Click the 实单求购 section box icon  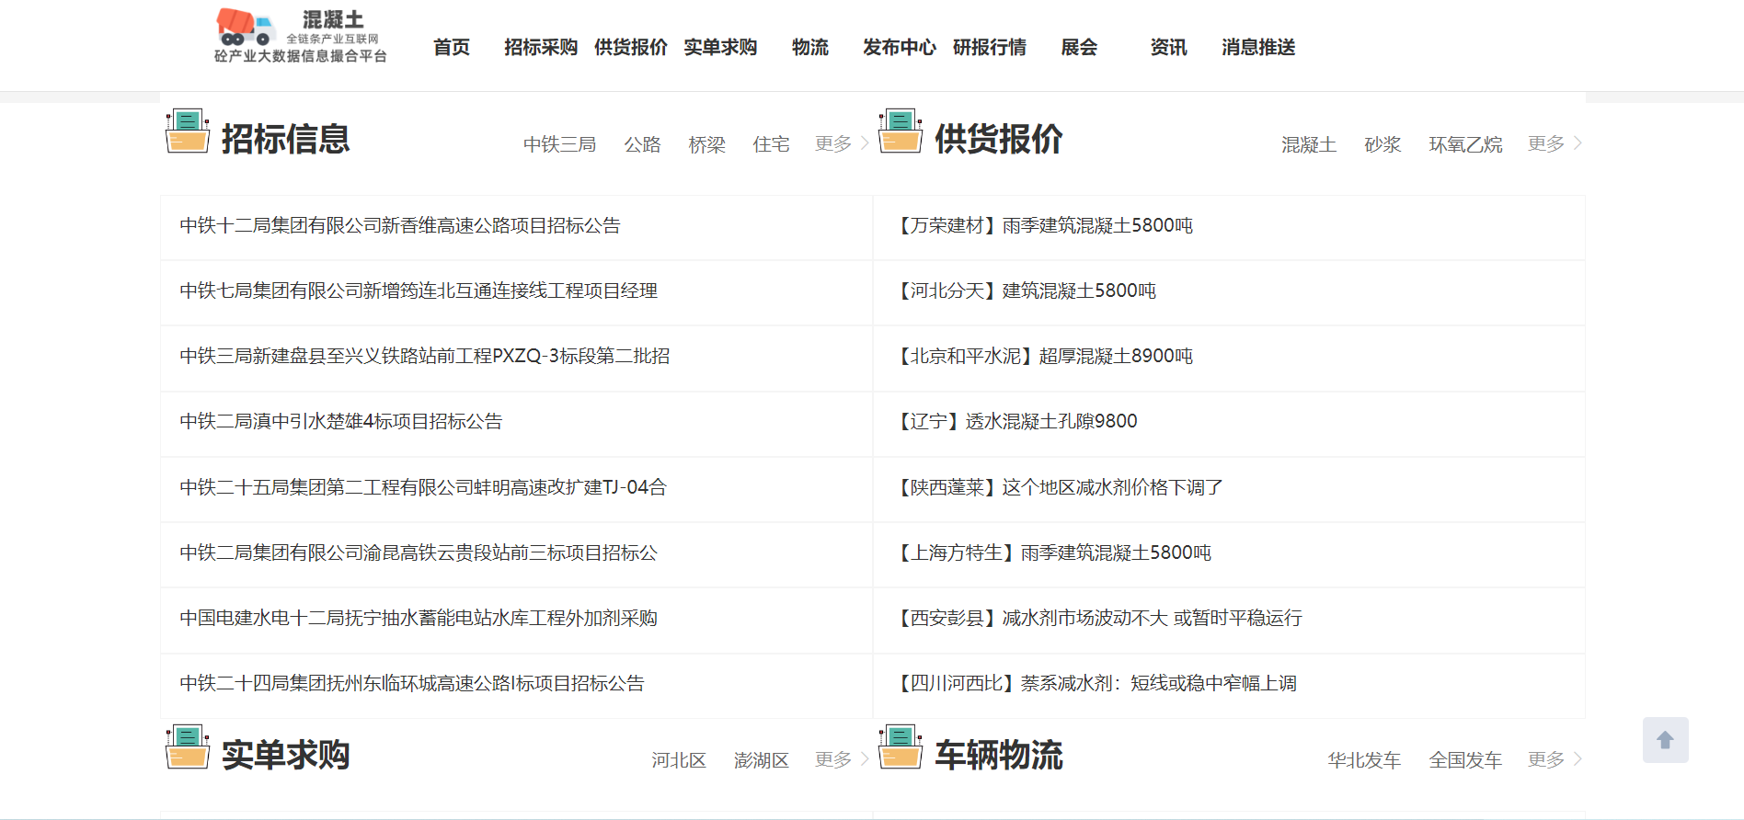point(188,746)
